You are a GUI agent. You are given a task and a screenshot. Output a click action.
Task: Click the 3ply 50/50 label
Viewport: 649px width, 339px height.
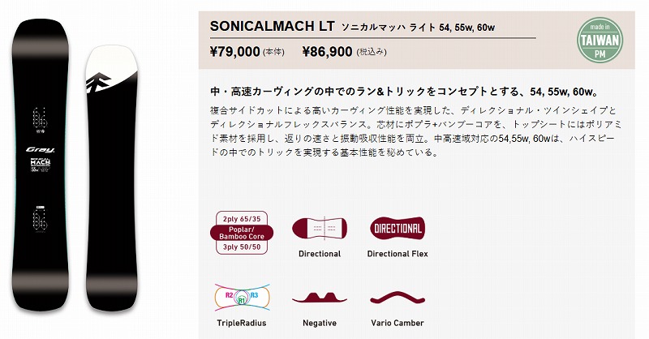(242, 247)
